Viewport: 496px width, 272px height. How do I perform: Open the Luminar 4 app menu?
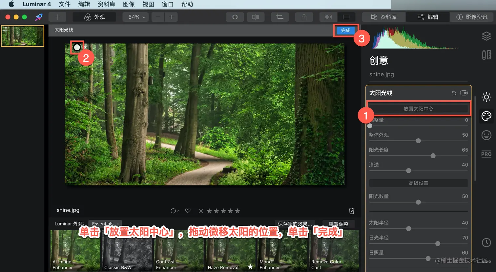(37, 4)
